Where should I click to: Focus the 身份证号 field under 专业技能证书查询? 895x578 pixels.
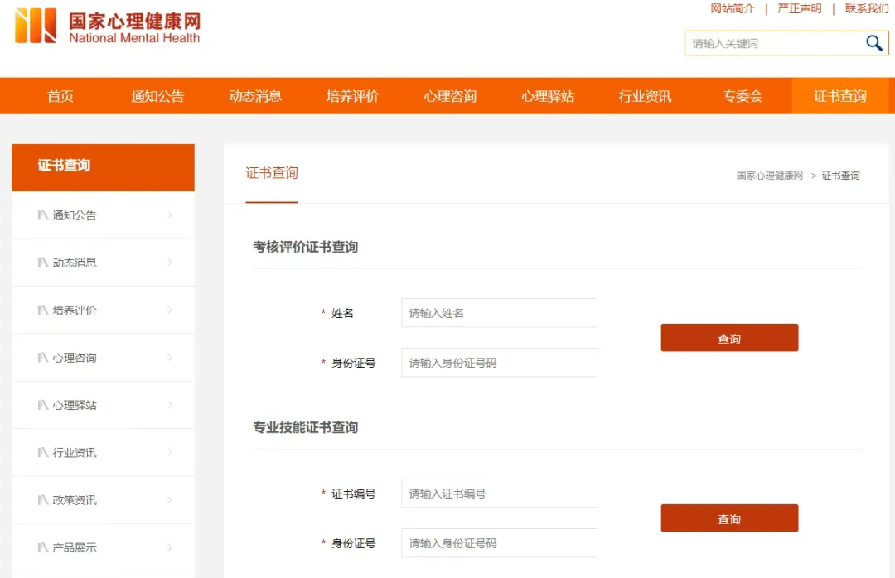point(500,543)
